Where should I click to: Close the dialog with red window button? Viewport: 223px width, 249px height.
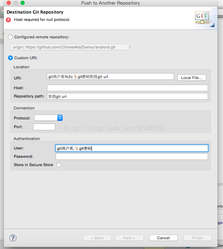(x=9, y=3)
